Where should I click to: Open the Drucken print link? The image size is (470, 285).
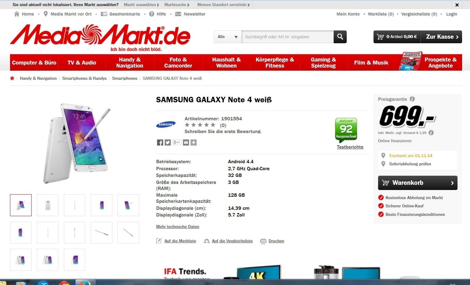[x=276, y=241]
